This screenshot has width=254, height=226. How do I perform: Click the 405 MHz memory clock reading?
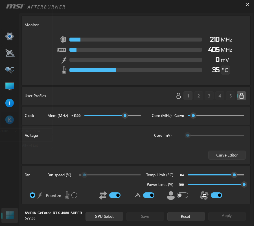220,50
